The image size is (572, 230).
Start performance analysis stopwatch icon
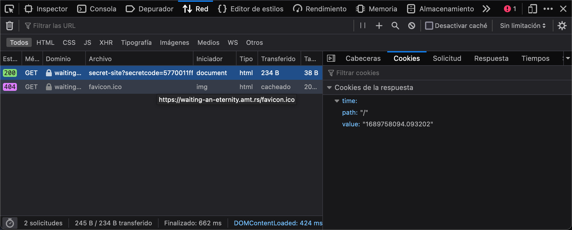pyautogui.click(x=10, y=223)
